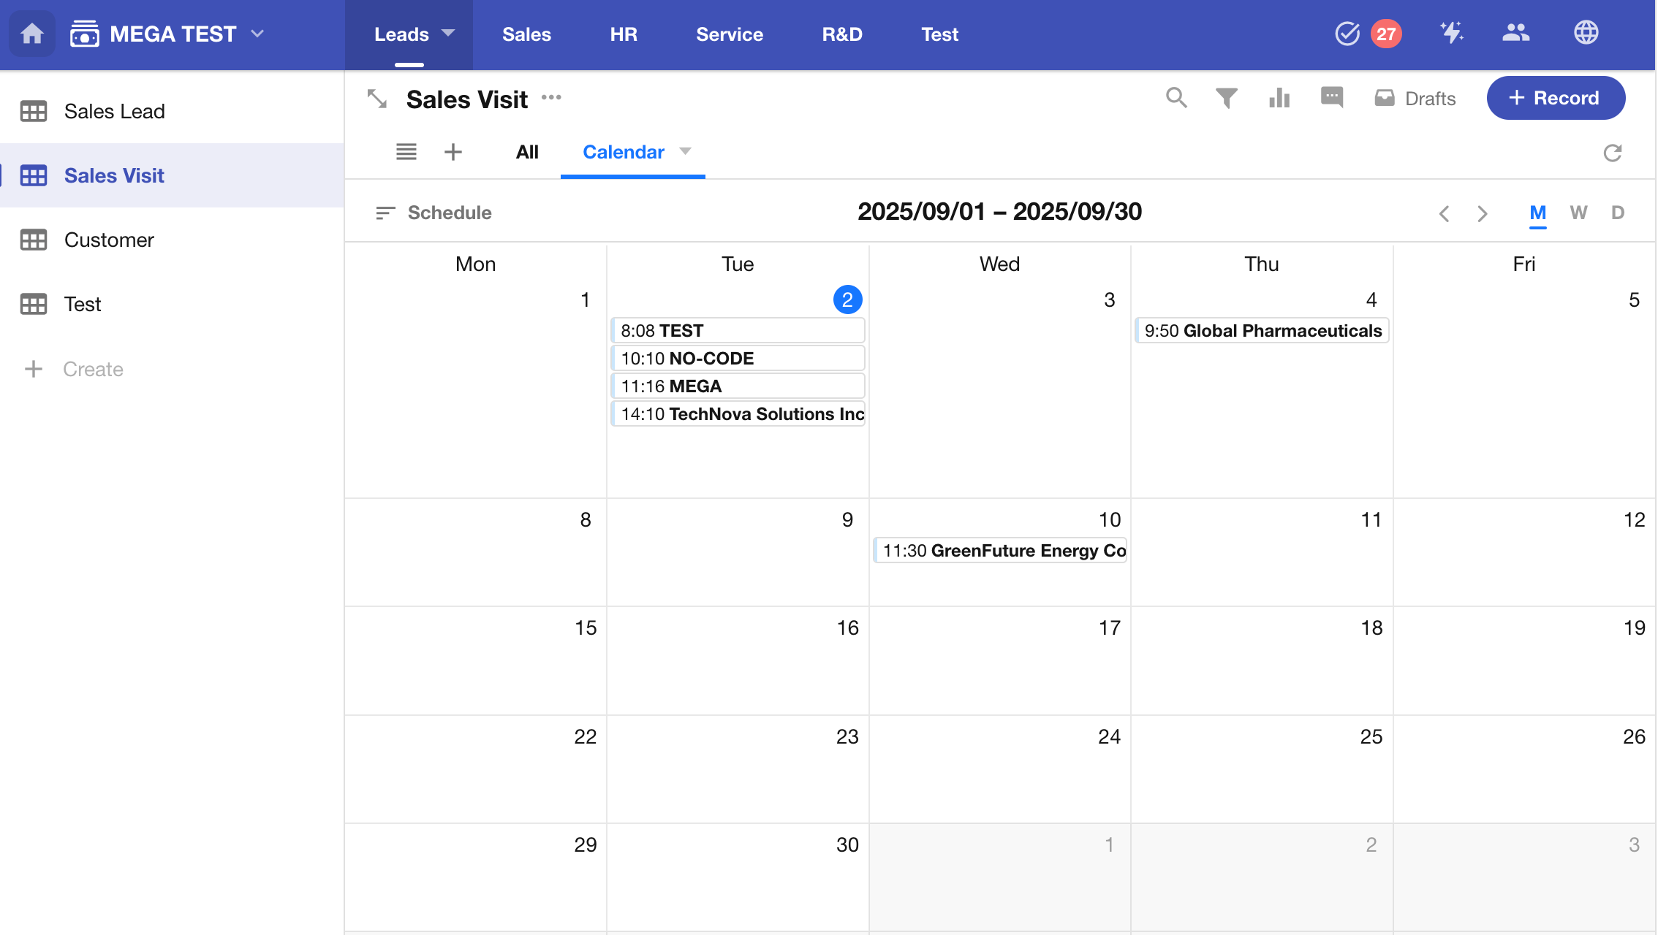Viewport: 1658px width, 935px height.
Task: Open the comments chat bubble icon
Action: point(1332,97)
